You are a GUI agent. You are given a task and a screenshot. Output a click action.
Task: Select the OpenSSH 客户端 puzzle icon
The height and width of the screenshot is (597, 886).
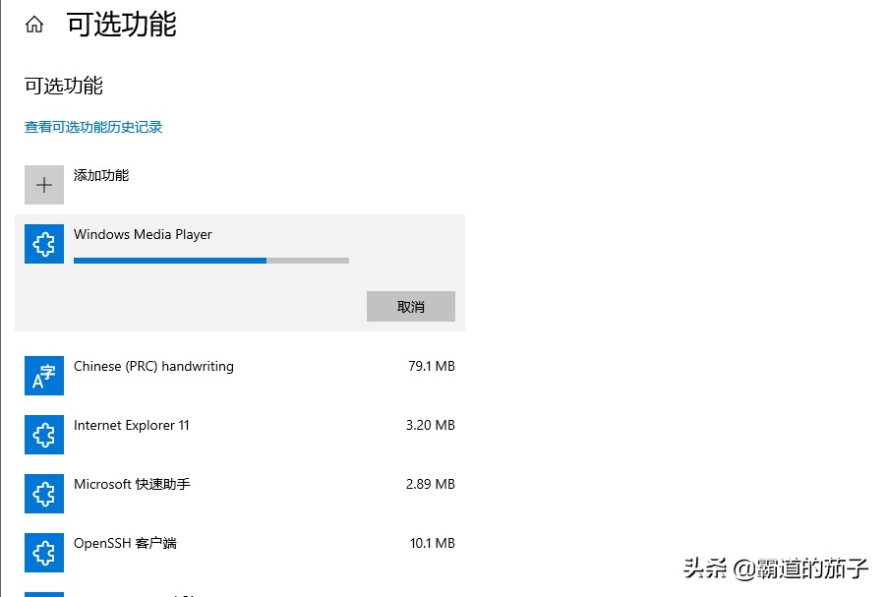click(43, 553)
